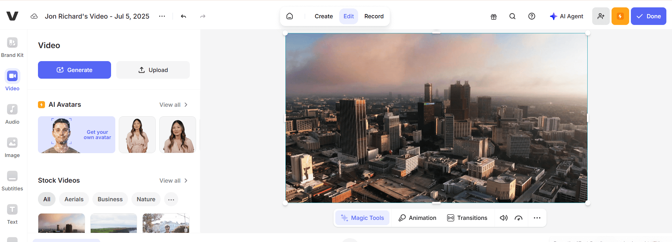Open the VEED logo home
The width and height of the screenshot is (672, 242).
(12, 16)
